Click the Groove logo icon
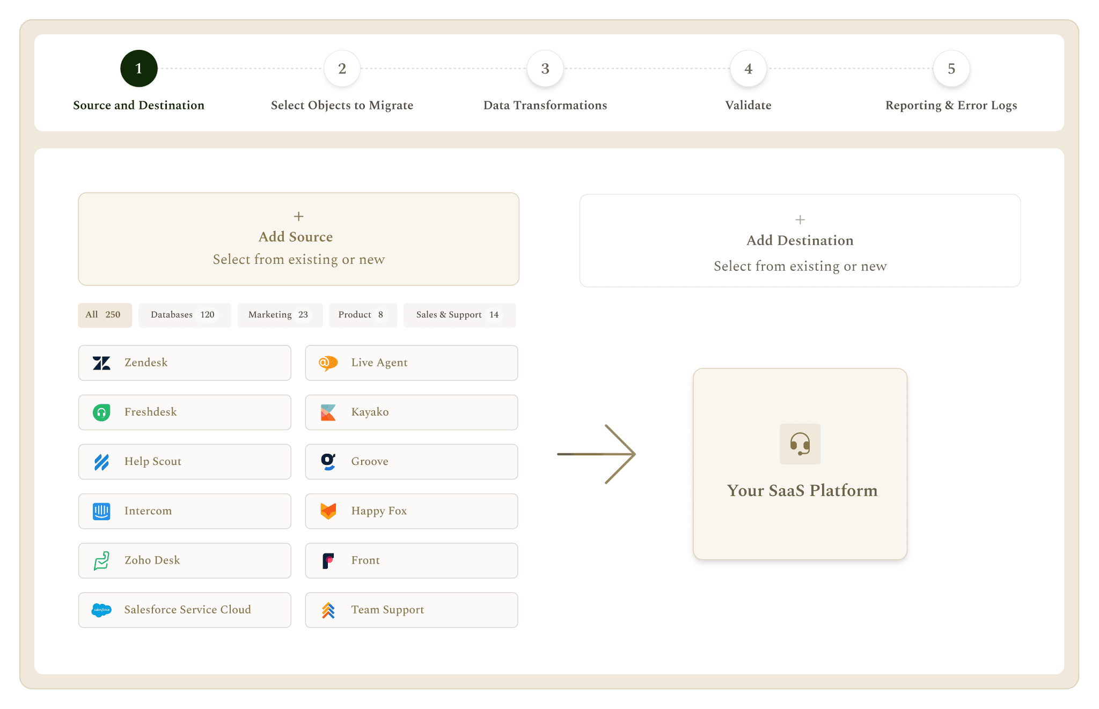Viewport: 1099px width, 709px height. click(328, 462)
